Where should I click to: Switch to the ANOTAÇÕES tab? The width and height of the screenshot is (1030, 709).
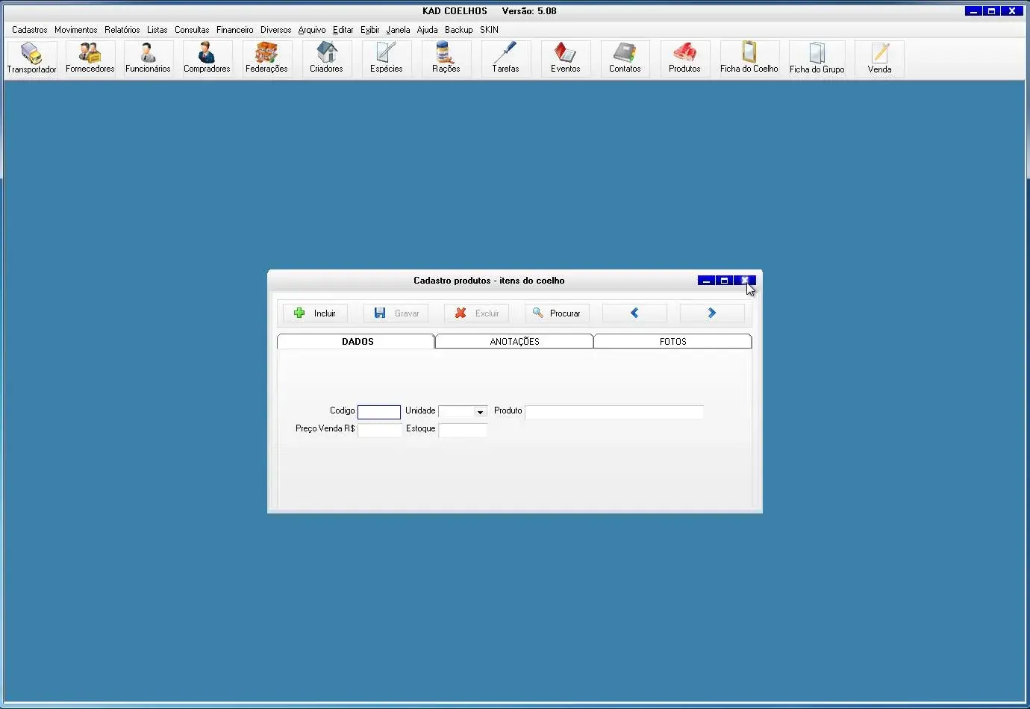coord(514,341)
